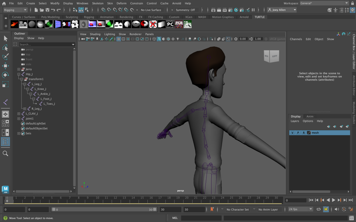This screenshot has width=356, height=222.
Task: Expand the Jerry node in Outliner
Action: point(19,69)
